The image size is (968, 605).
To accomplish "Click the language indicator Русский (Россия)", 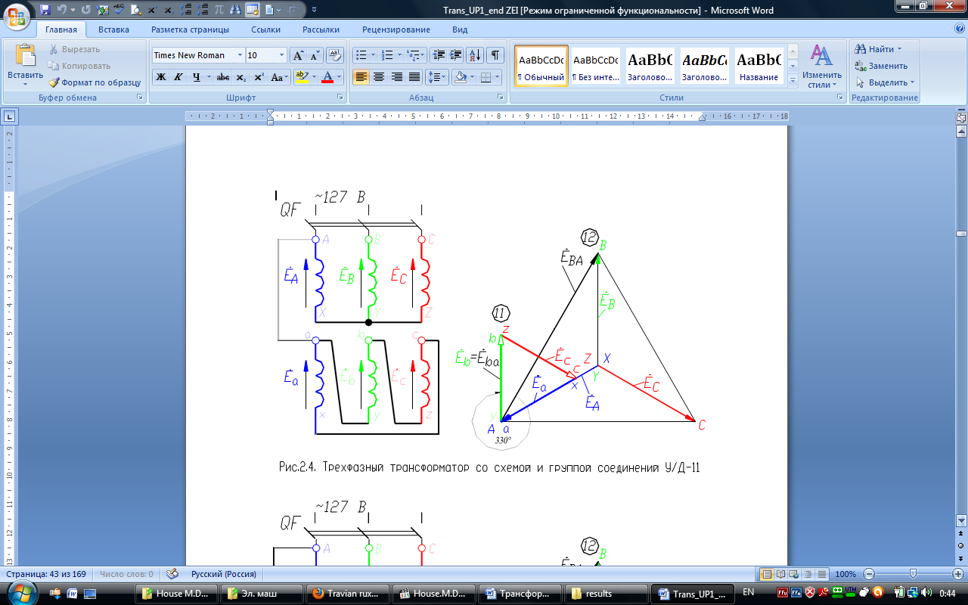I will point(223,574).
